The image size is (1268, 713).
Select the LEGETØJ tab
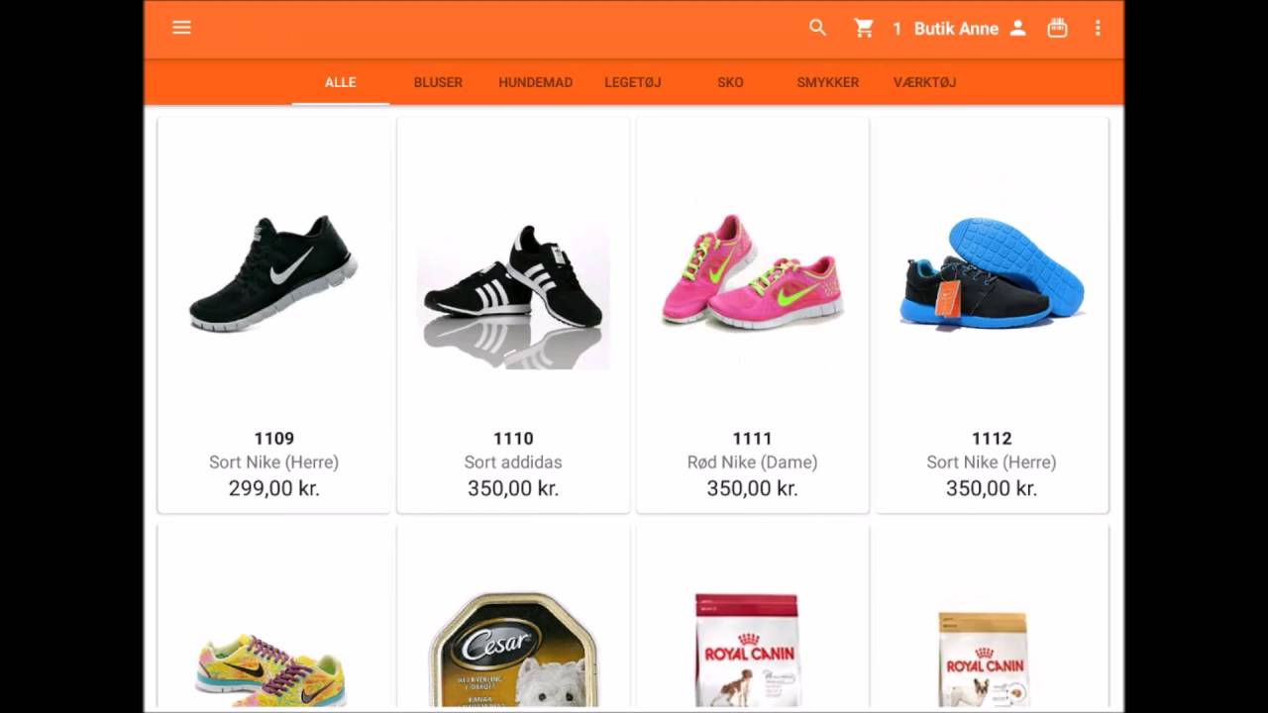633,82
